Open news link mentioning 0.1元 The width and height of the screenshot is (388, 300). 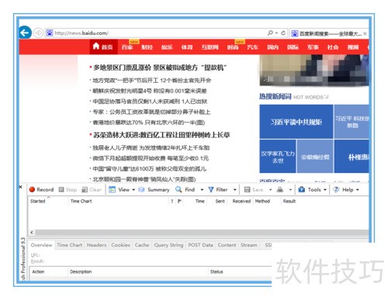(x=151, y=158)
